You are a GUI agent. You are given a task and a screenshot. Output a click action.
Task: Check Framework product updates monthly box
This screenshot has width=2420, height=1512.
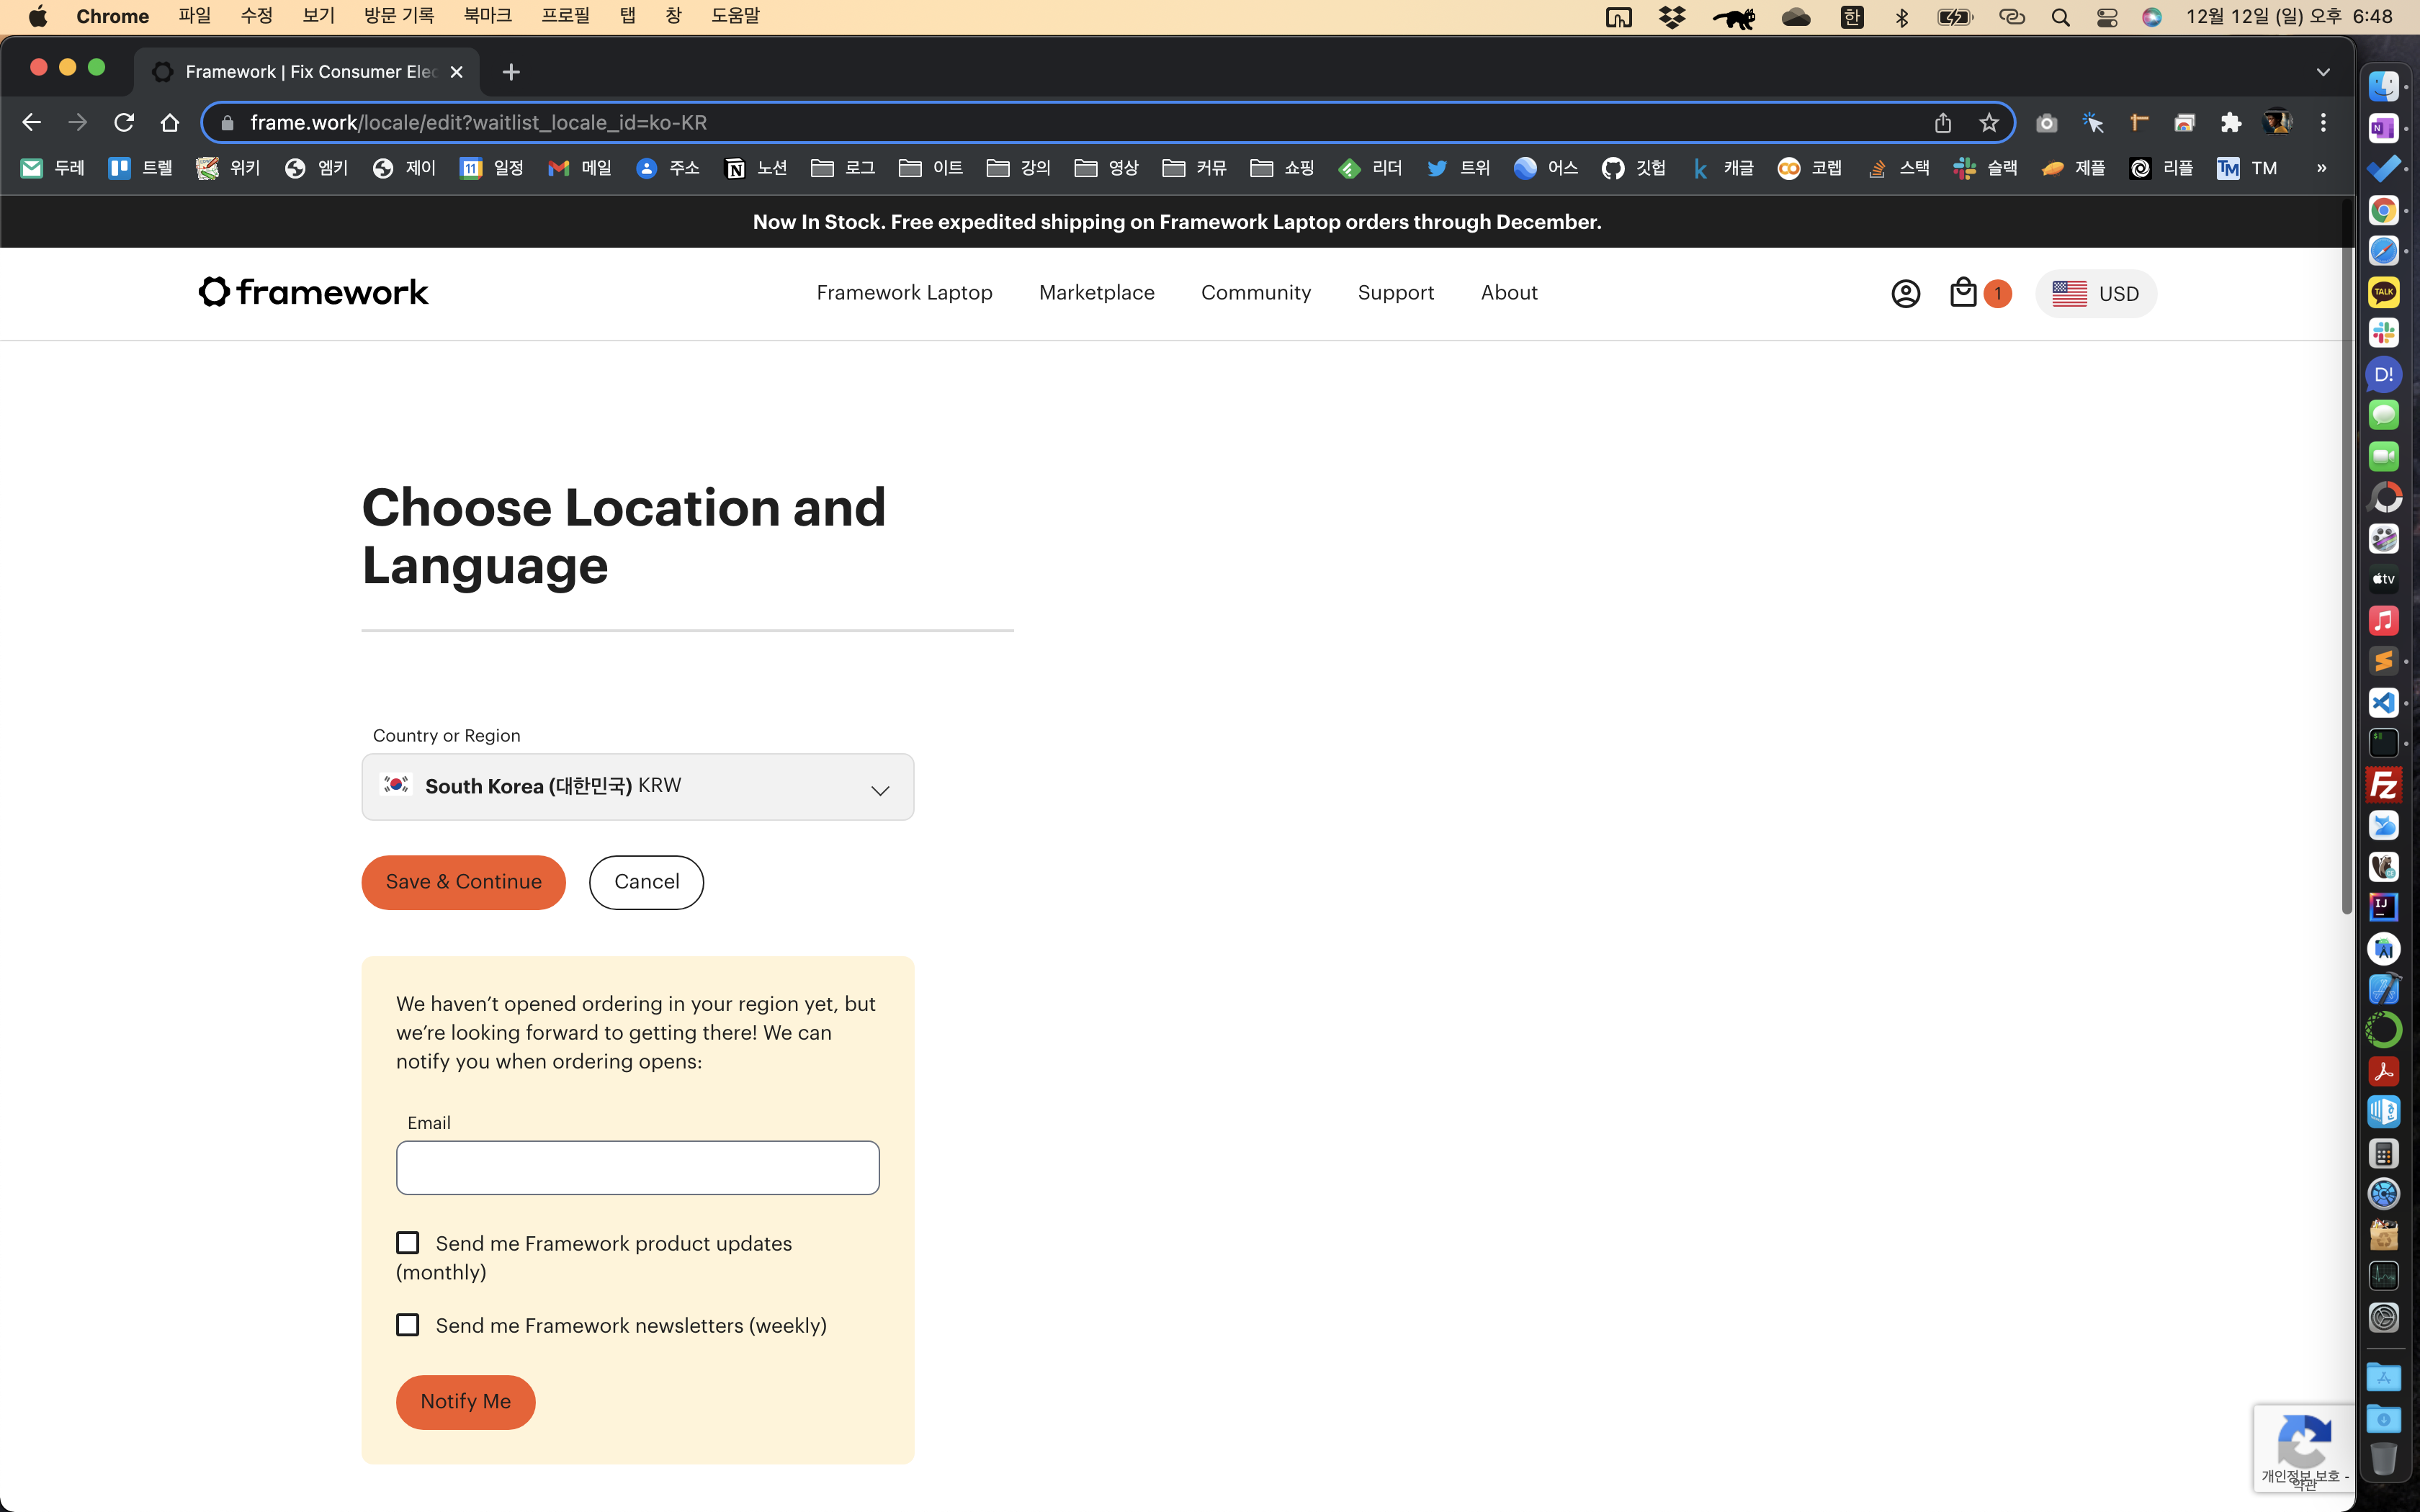408,1242
